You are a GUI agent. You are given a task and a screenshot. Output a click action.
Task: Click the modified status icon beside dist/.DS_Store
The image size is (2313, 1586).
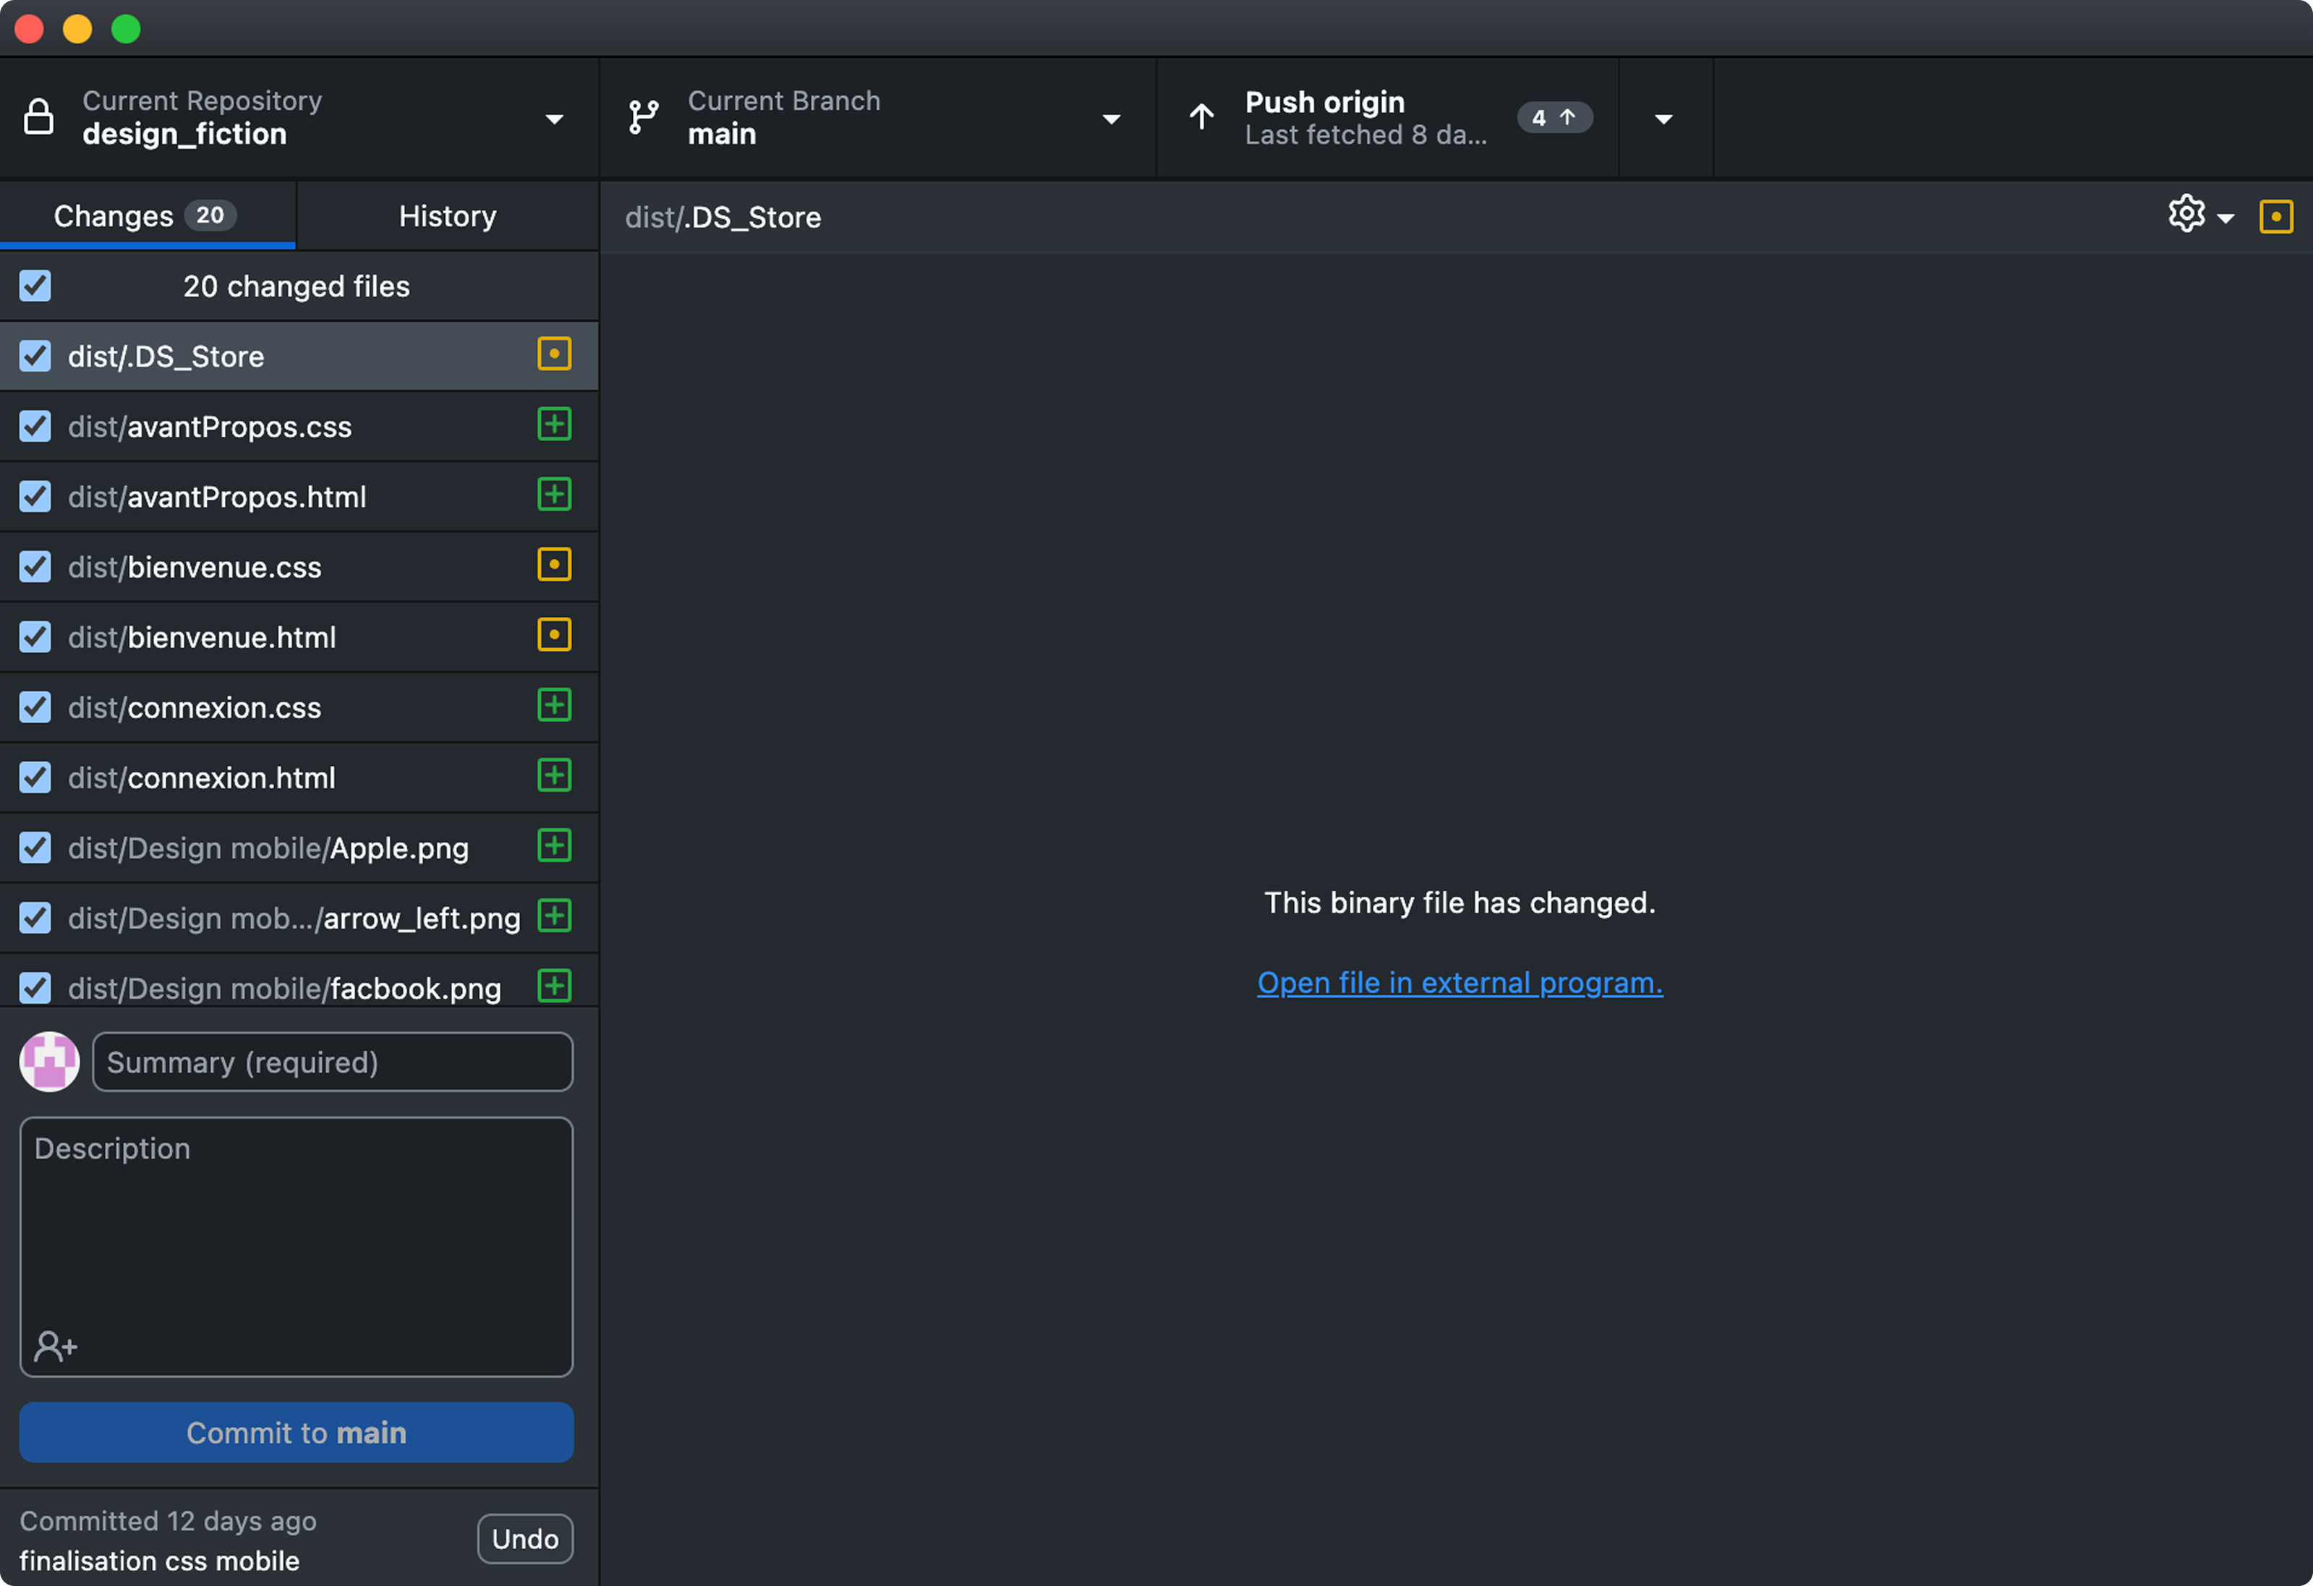click(554, 354)
